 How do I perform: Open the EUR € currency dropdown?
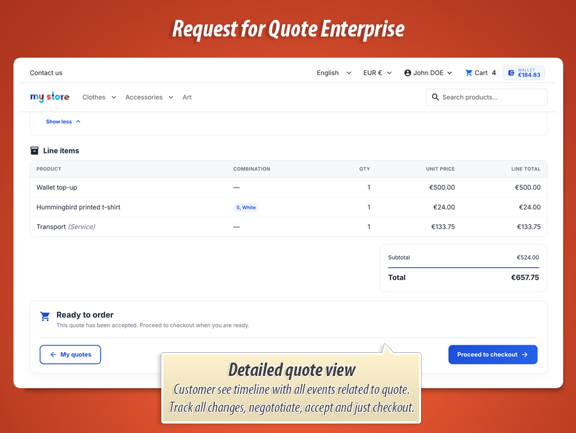tap(377, 73)
